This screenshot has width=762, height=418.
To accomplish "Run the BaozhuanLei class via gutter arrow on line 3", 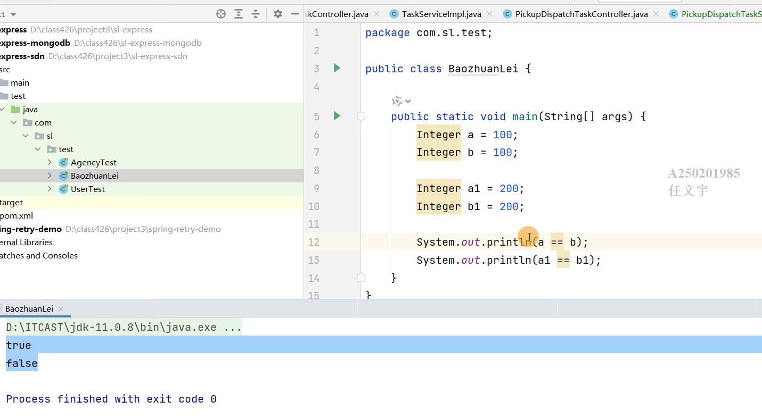I will [337, 68].
